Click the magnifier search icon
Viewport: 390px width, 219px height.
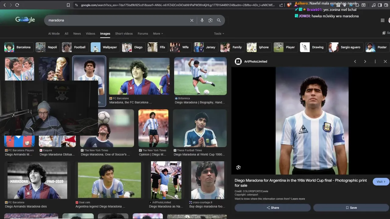[219, 20]
